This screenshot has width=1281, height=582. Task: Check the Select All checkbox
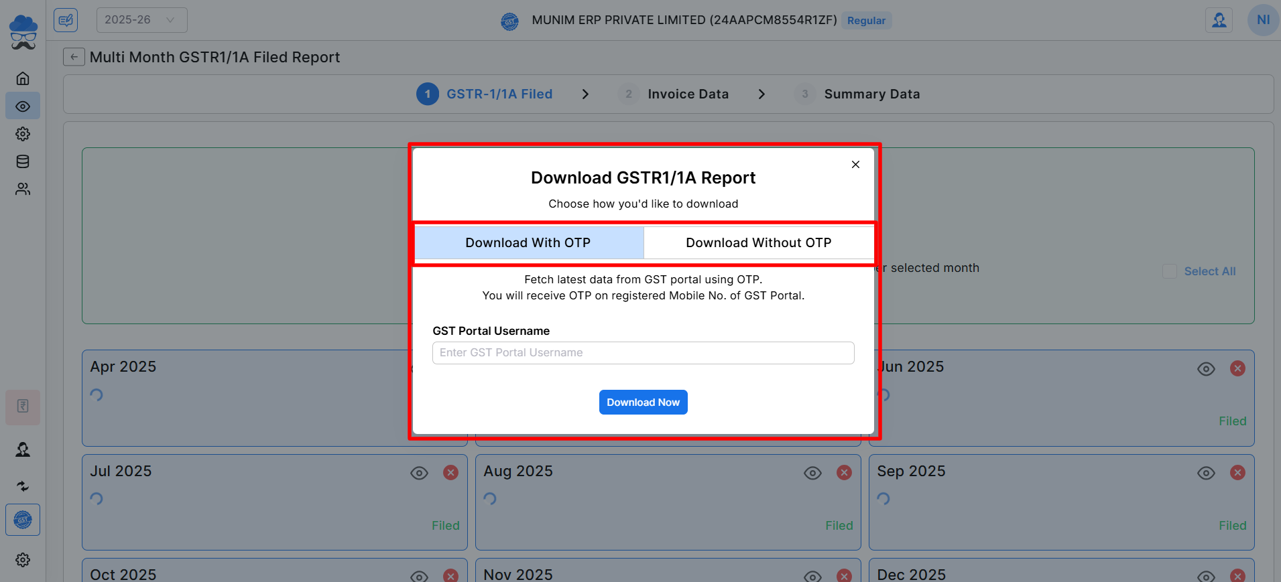click(x=1170, y=271)
